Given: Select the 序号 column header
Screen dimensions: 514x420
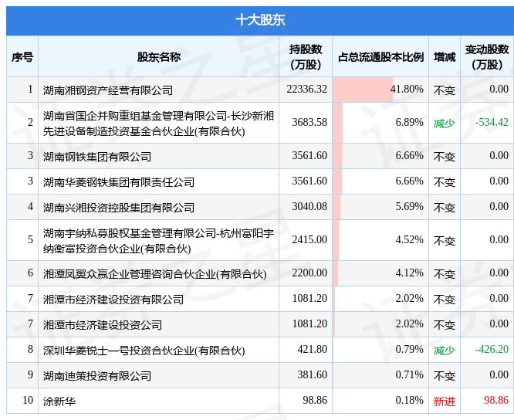Looking at the screenshot, I should pyautogui.click(x=22, y=57).
